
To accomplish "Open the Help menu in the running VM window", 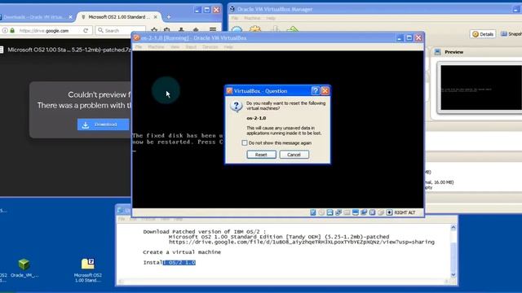I will pos(228,47).
